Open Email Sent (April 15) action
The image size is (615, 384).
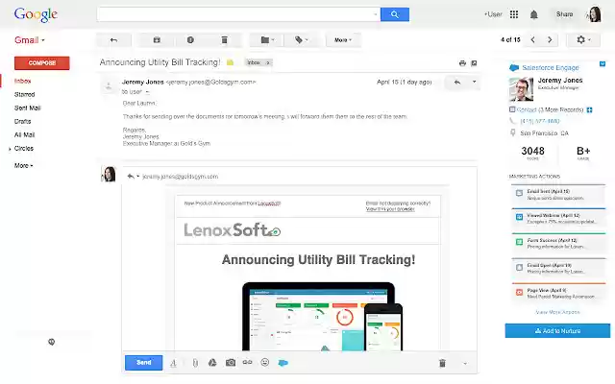(x=558, y=195)
